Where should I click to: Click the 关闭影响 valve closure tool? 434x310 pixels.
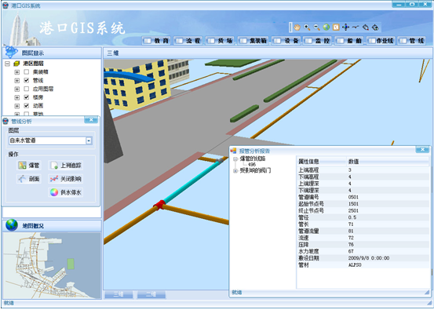click(66, 179)
